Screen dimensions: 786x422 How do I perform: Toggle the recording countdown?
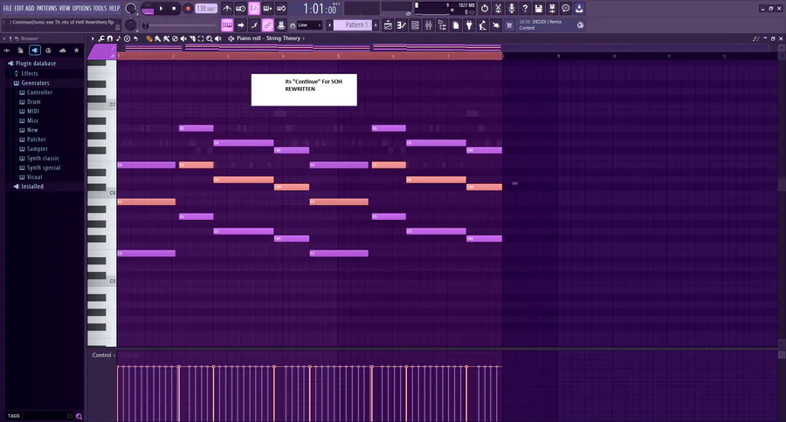pos(254,9)
